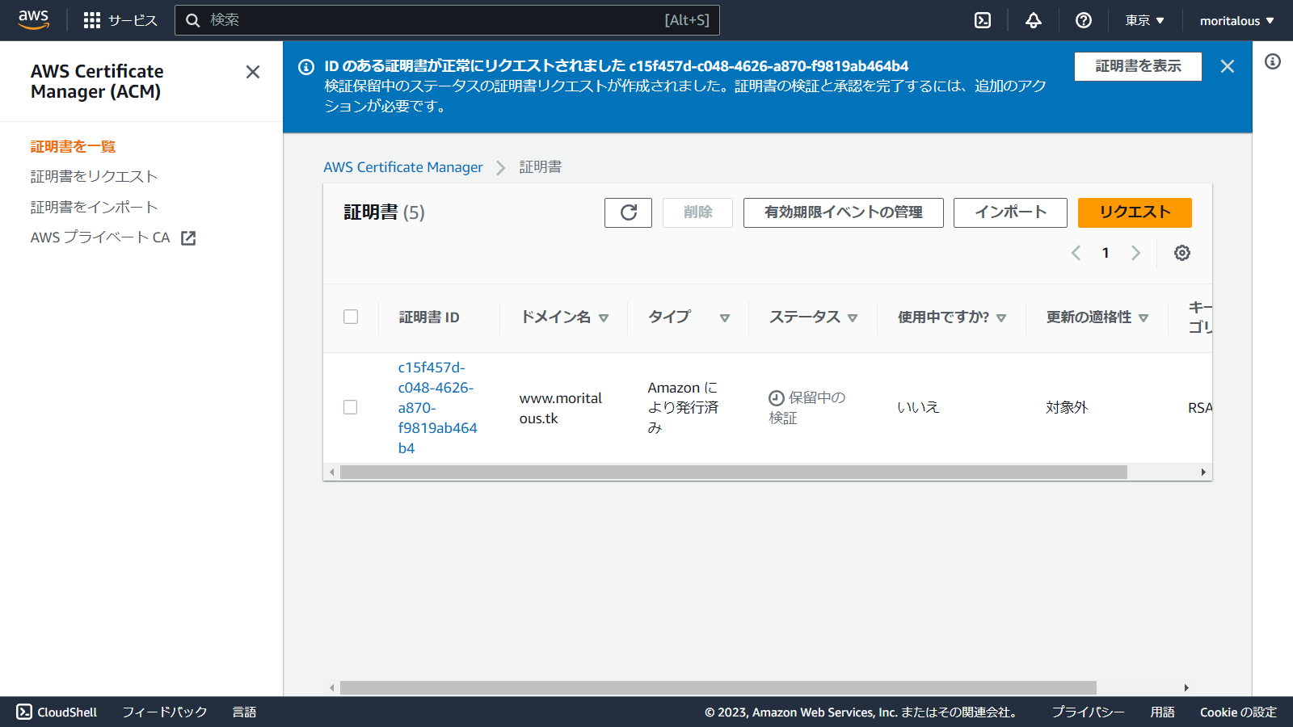Screen dimensions: 1293x727
Task: Open the info panel icon at top right
Action: 1274,61
